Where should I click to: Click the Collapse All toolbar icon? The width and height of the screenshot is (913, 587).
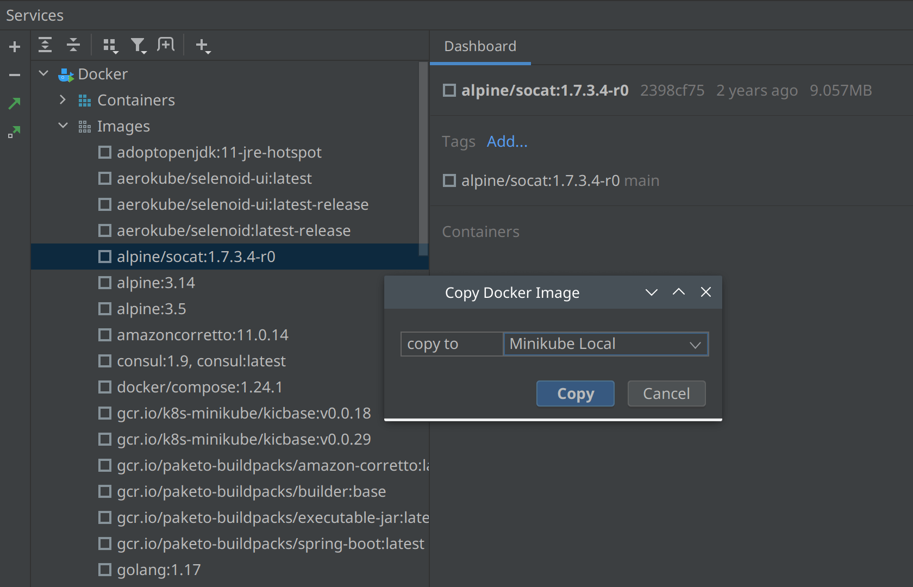click(73, 45)
